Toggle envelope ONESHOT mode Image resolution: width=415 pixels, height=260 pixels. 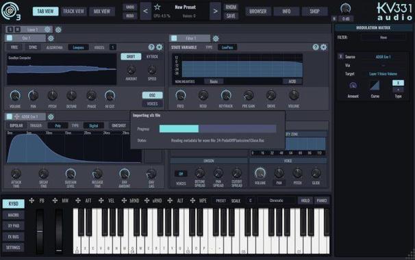coord(118,126)
